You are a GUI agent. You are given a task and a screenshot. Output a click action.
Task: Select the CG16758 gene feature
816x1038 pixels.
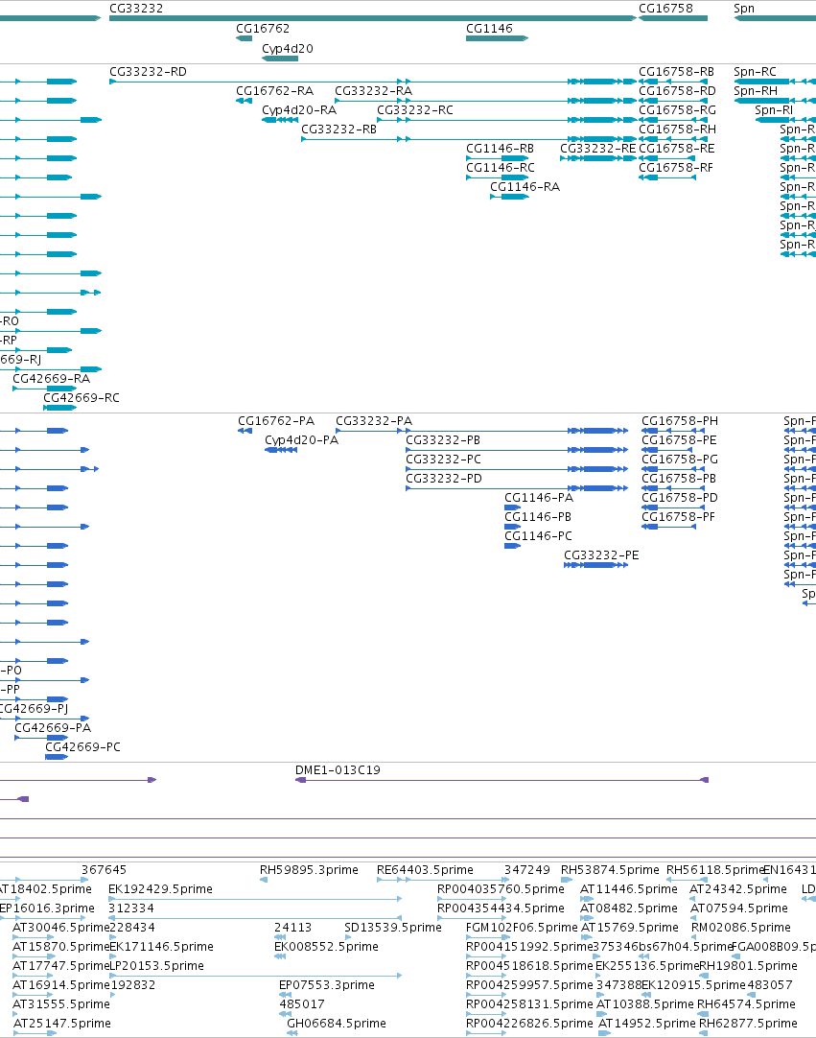coord(673,18)
